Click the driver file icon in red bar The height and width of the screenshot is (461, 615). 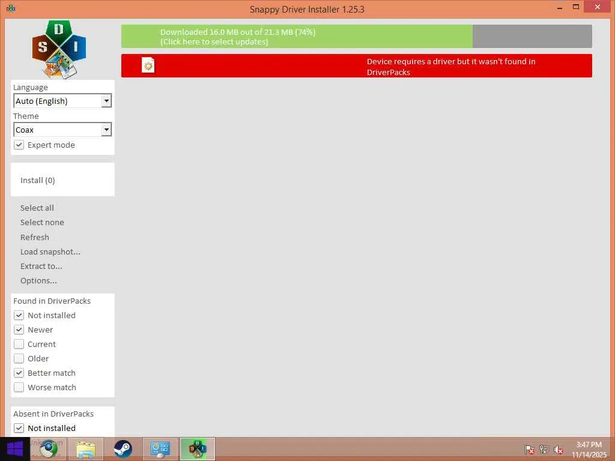[148, 65]
